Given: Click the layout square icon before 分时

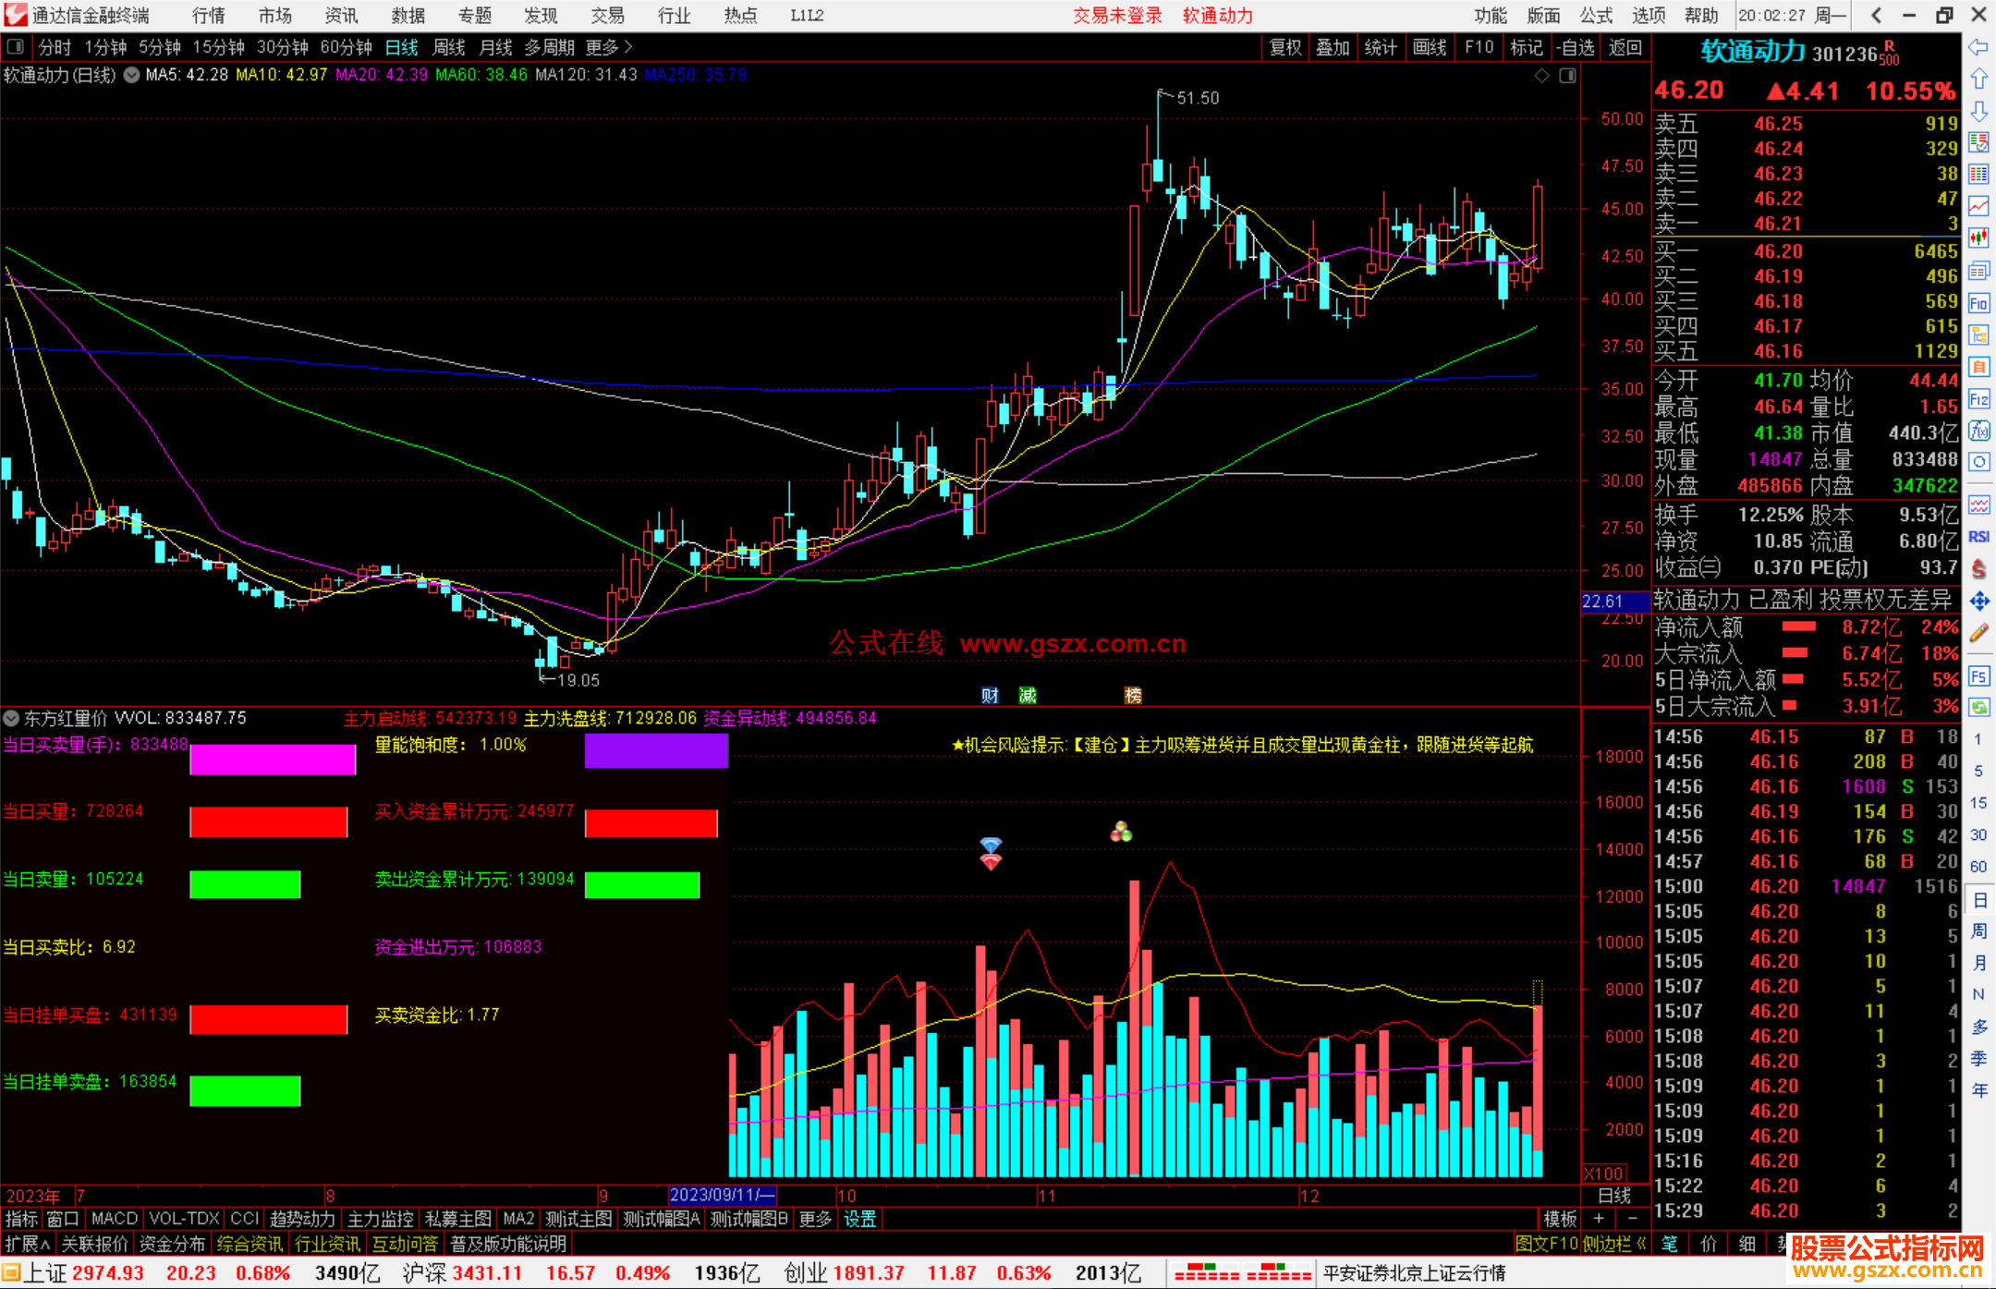Looking at the screenshot, I should click(x=16, y=47).
